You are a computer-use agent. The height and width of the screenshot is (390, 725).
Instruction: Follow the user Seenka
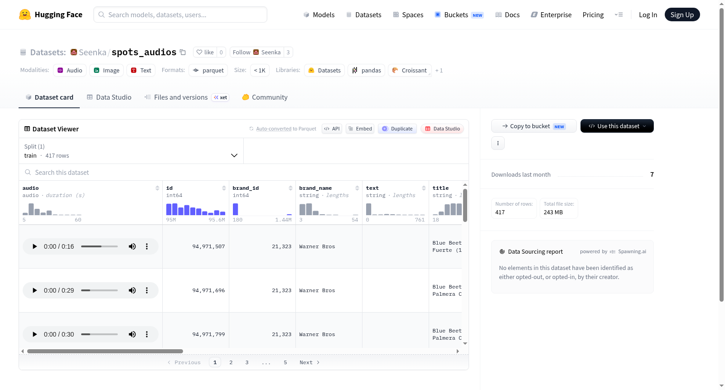[257, 52]
